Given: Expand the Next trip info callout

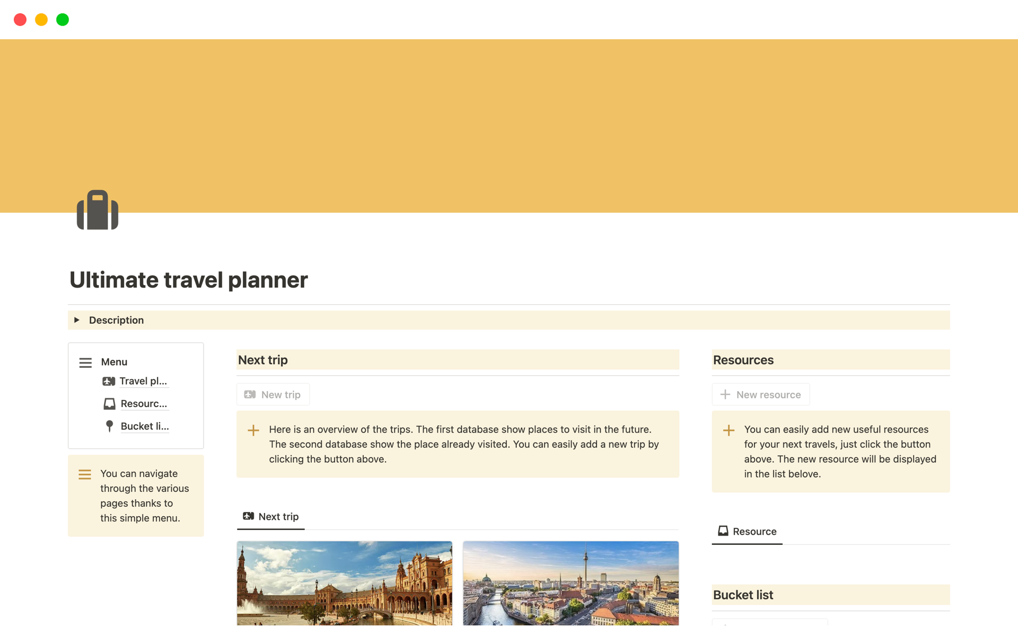Looking at the screenshot, I should pos(253,429).
